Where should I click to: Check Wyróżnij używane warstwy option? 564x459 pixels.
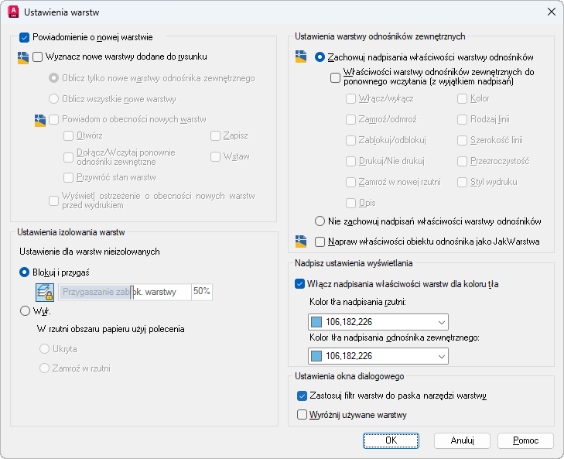click(303, 415)
